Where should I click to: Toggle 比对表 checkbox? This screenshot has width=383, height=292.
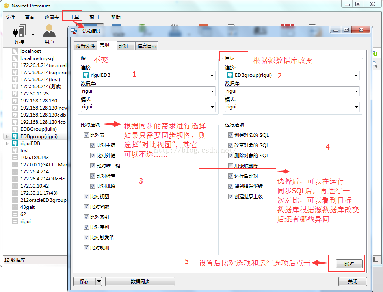pos(86,135)
